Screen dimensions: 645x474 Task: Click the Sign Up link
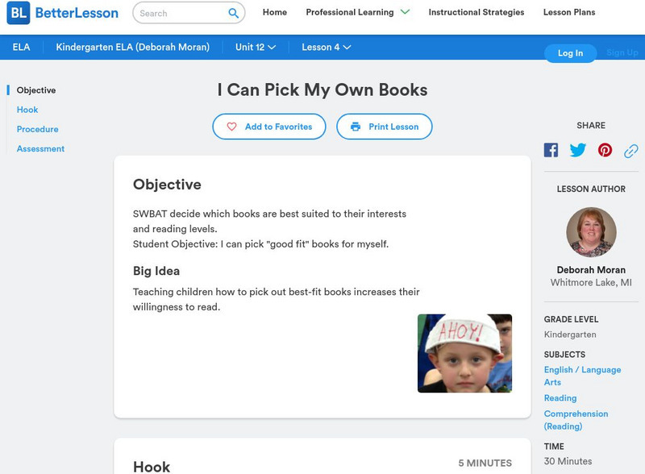point(622,52)
